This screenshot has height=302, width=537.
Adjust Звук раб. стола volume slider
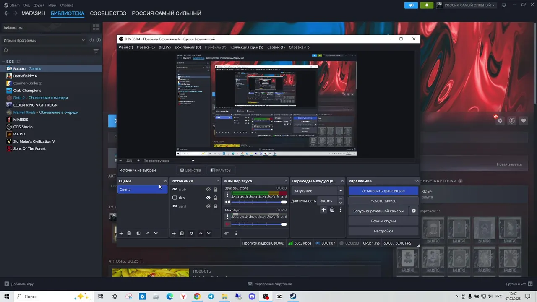coord(259,202)
